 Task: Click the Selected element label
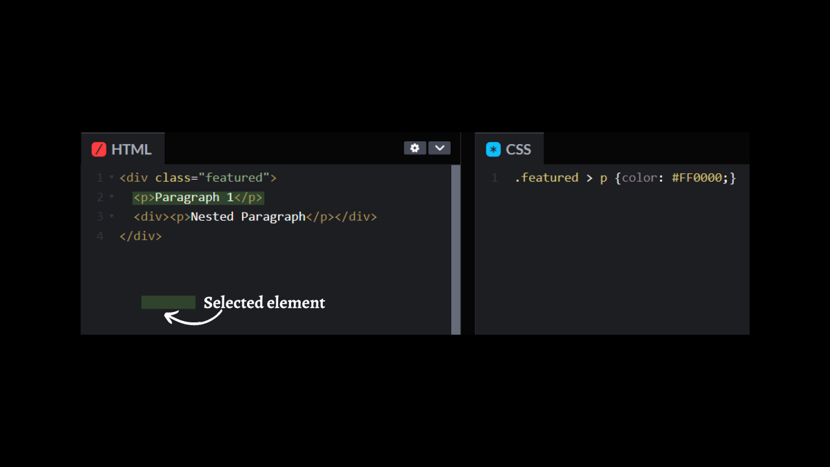pos(264,302)
